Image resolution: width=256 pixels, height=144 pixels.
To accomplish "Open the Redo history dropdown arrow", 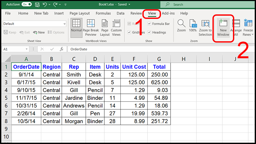I will pyautogui.click(x=60, y=4).
